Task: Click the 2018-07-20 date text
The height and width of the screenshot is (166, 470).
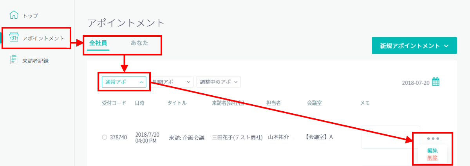Action: pos(416,83)
